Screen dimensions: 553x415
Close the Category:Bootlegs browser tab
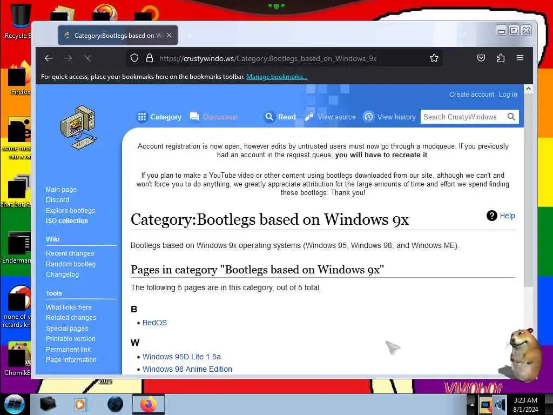point(169,35)
